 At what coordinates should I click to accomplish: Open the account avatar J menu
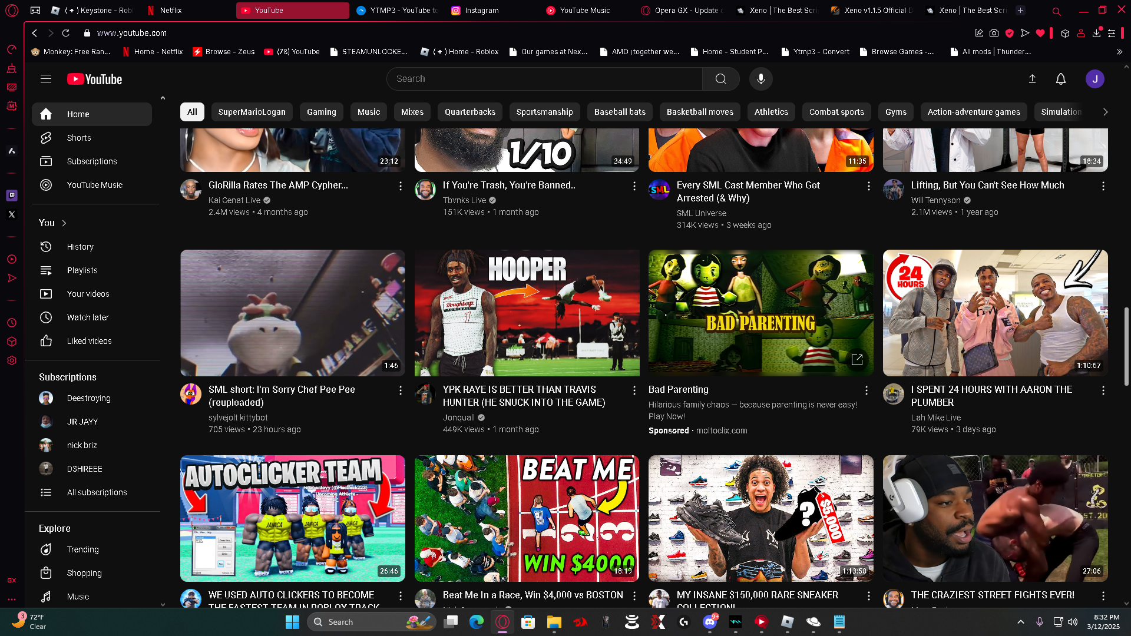click(1095, 79)
